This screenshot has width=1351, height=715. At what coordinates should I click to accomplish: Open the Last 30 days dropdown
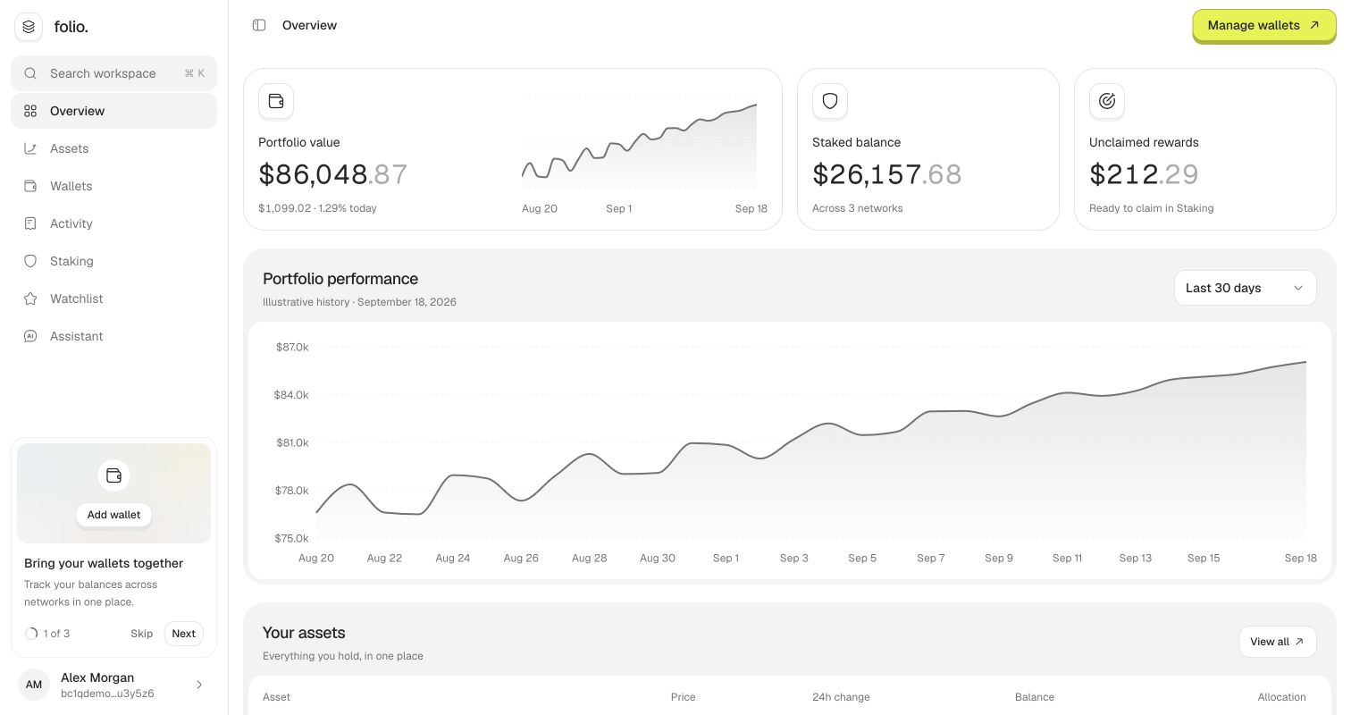click(1246, 288)
